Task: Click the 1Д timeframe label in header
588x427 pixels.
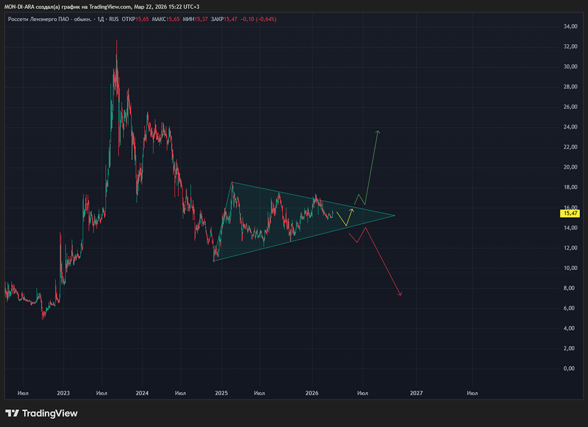Action: click(x=101, y=19)
